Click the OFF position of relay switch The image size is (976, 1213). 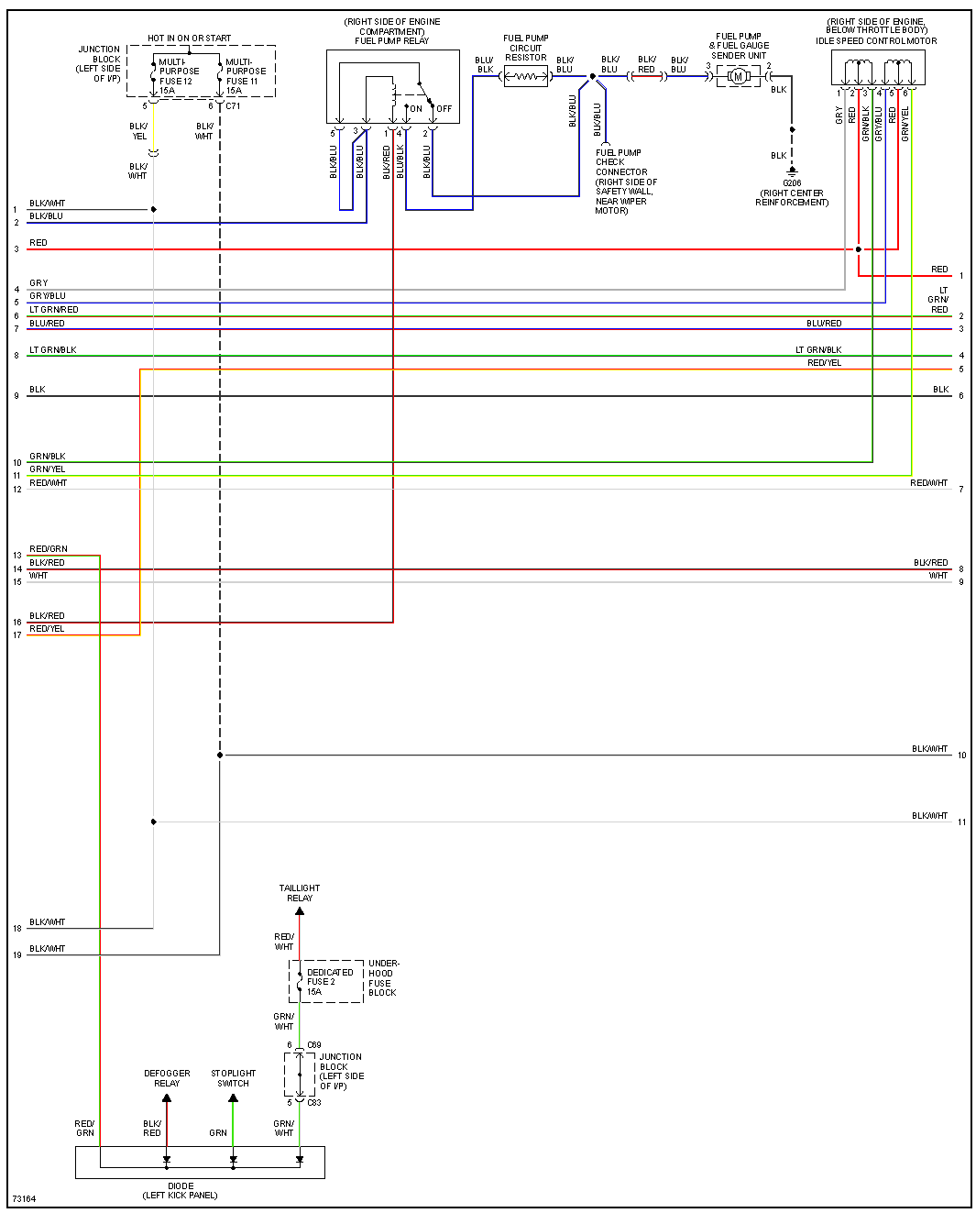coord(444,108)
